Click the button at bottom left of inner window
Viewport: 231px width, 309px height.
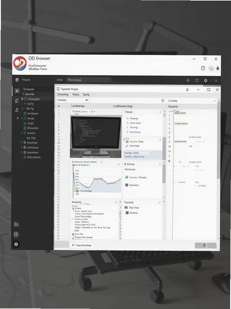[82, 245]
